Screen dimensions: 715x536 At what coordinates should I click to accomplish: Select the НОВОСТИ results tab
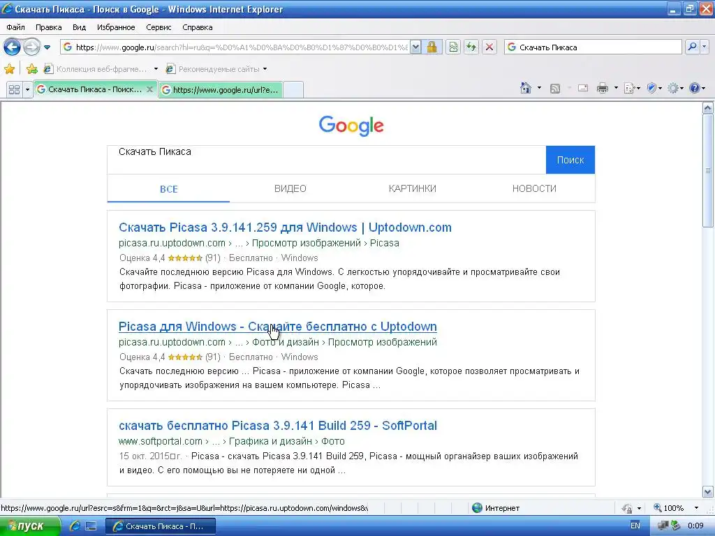(x=534, y=188)
